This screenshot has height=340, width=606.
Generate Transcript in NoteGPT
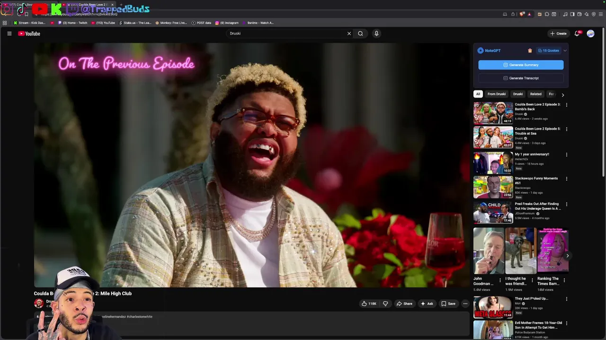coord(521,78)
